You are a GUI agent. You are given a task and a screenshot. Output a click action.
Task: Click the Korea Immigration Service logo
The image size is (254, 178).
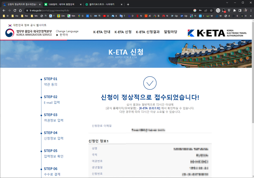[28, 33]
